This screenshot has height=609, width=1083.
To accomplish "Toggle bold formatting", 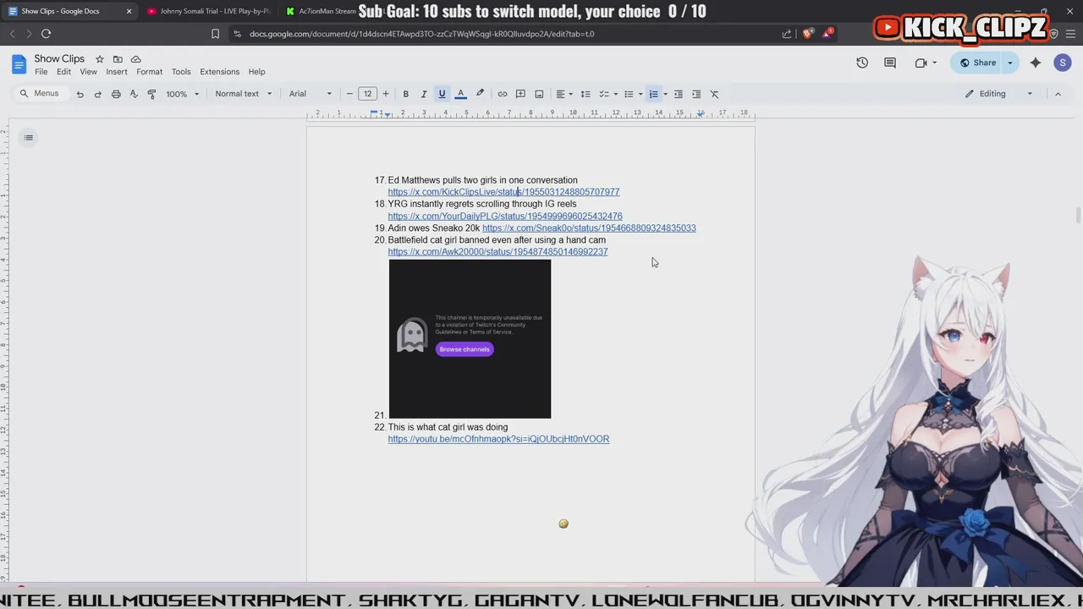I will click(x=405, y=94).
